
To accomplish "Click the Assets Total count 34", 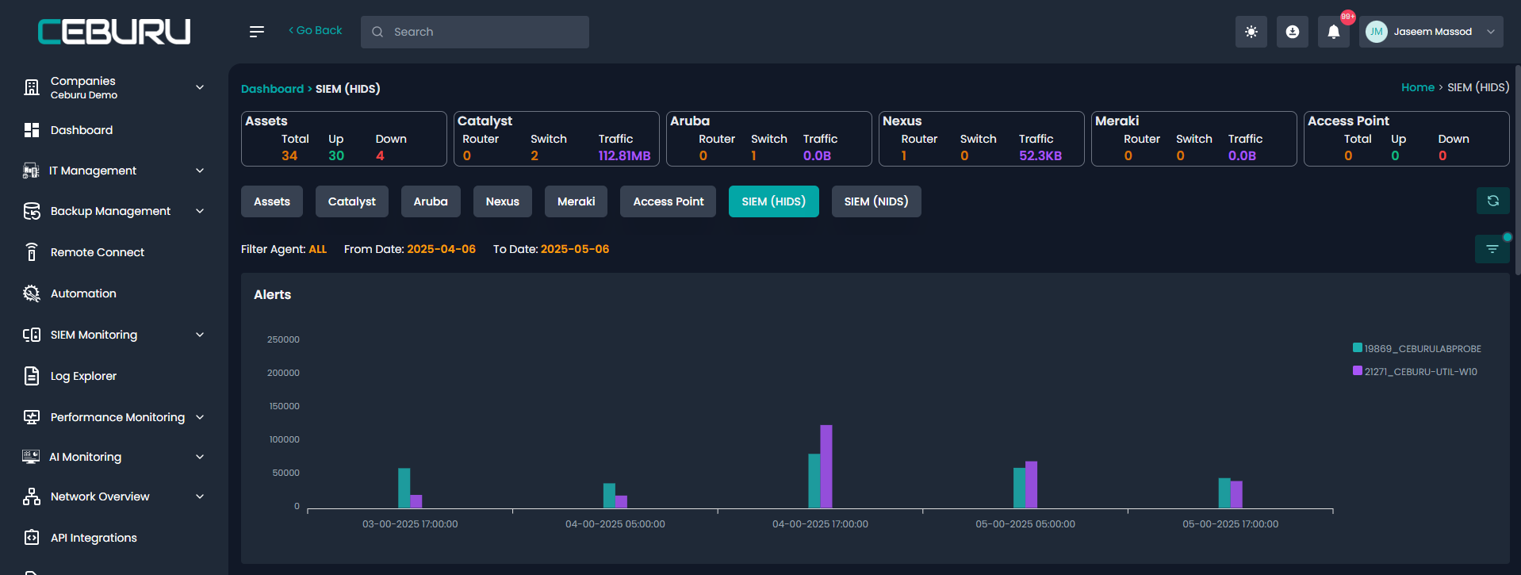I will [289, 155].
